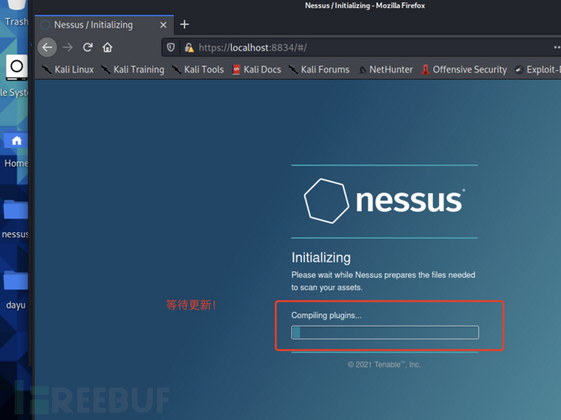Click the lock warning security icon
Viewport: 561px width, 420px height.
[x=189, y=47]
